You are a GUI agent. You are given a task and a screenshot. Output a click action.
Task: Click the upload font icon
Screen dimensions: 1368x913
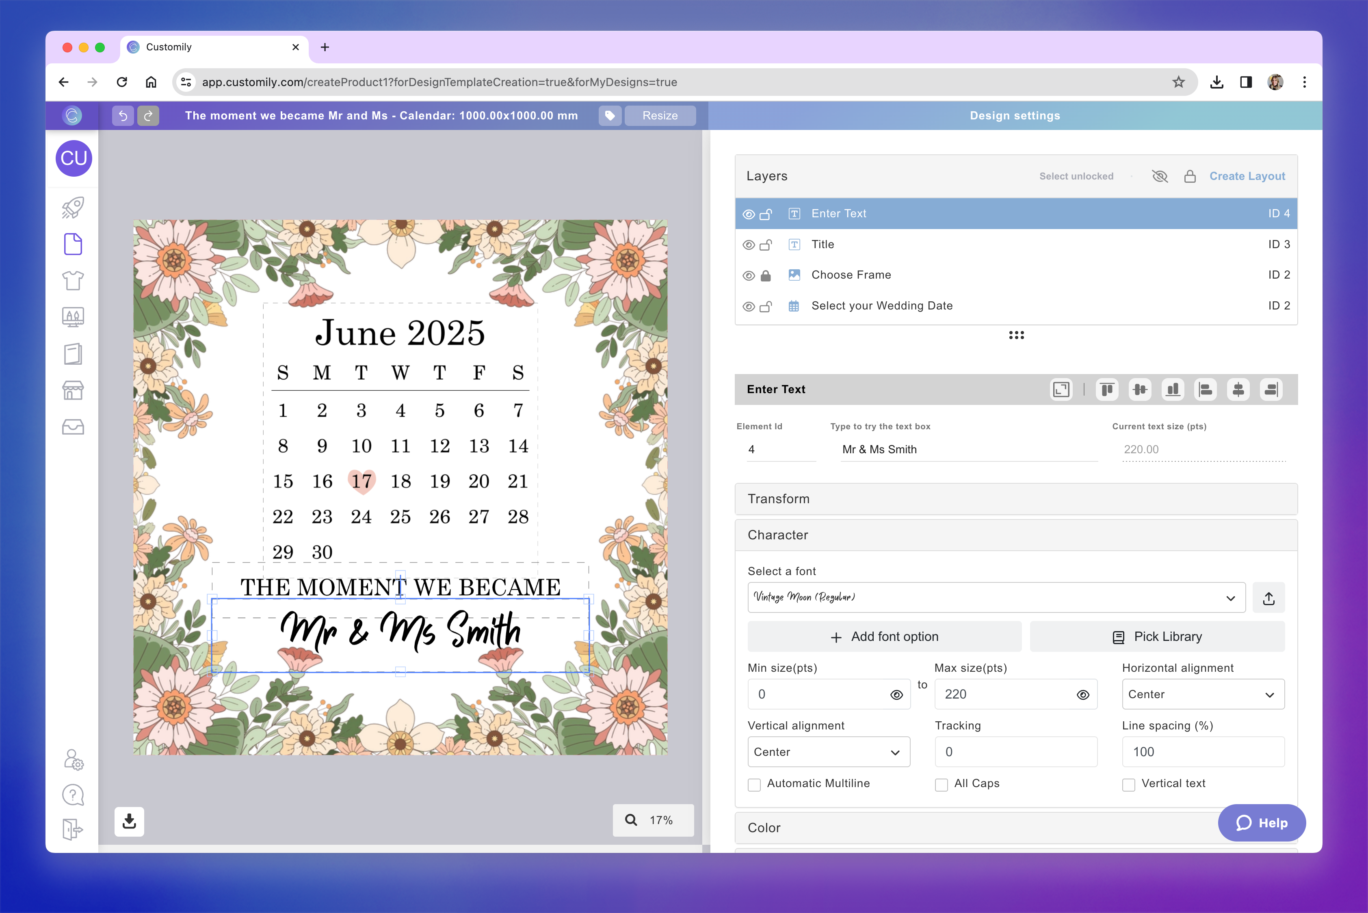(x=1268, y=598)
